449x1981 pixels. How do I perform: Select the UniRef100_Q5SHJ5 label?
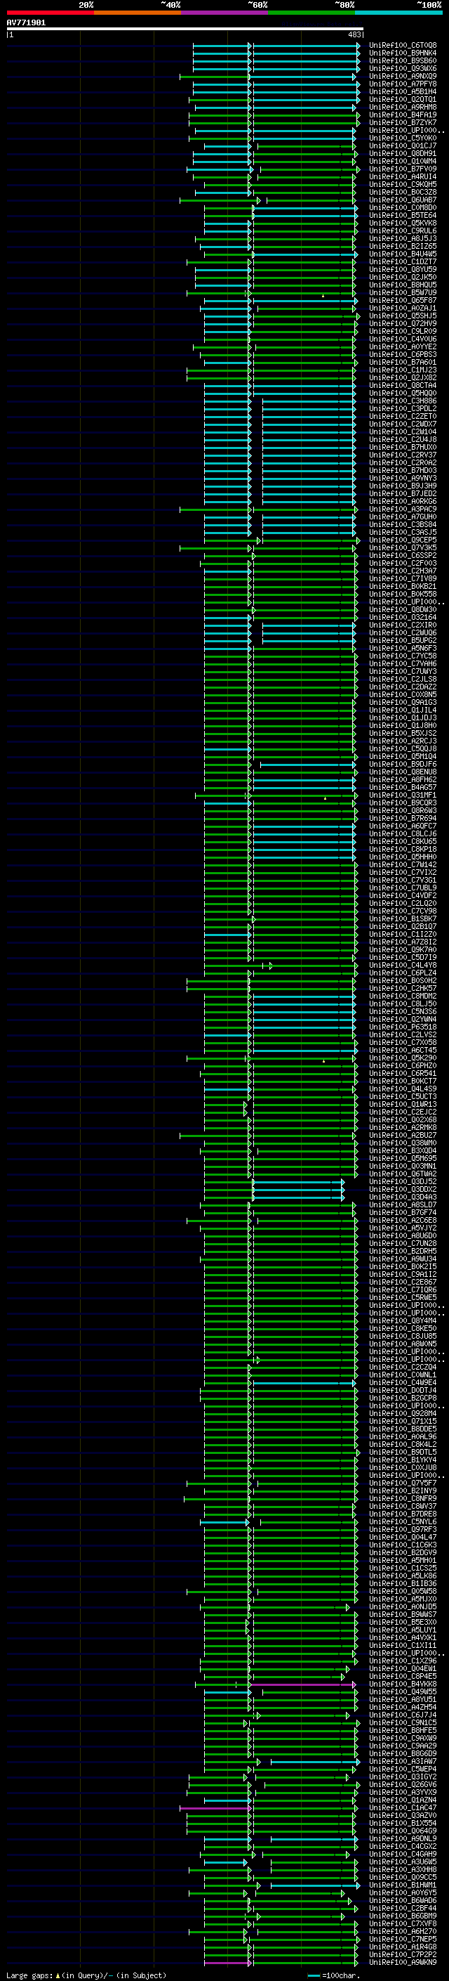402,316
